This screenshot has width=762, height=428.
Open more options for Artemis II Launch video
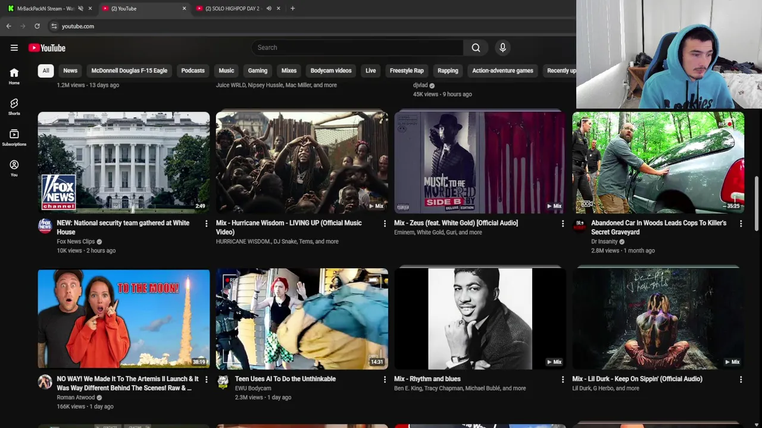tap(207, 379)
